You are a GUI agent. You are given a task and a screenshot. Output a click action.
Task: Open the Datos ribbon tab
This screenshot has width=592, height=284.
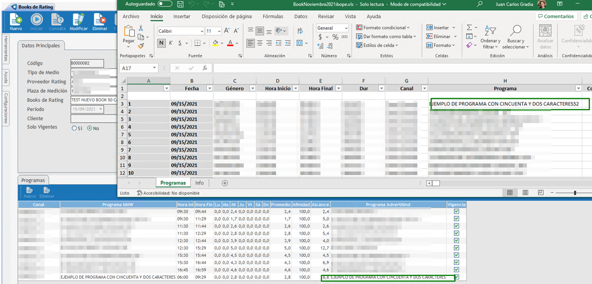point(300,17)
